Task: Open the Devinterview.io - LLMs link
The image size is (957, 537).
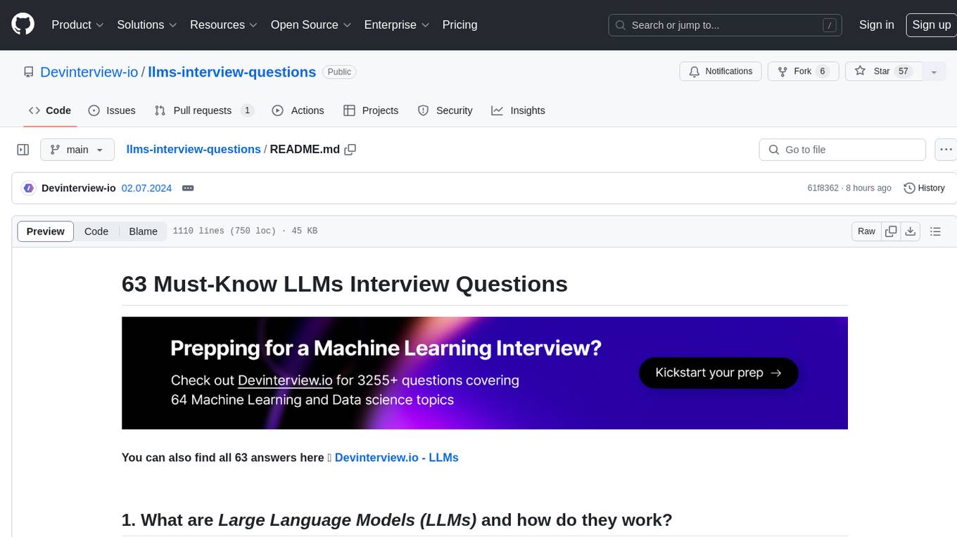Action: click(396, 458)
